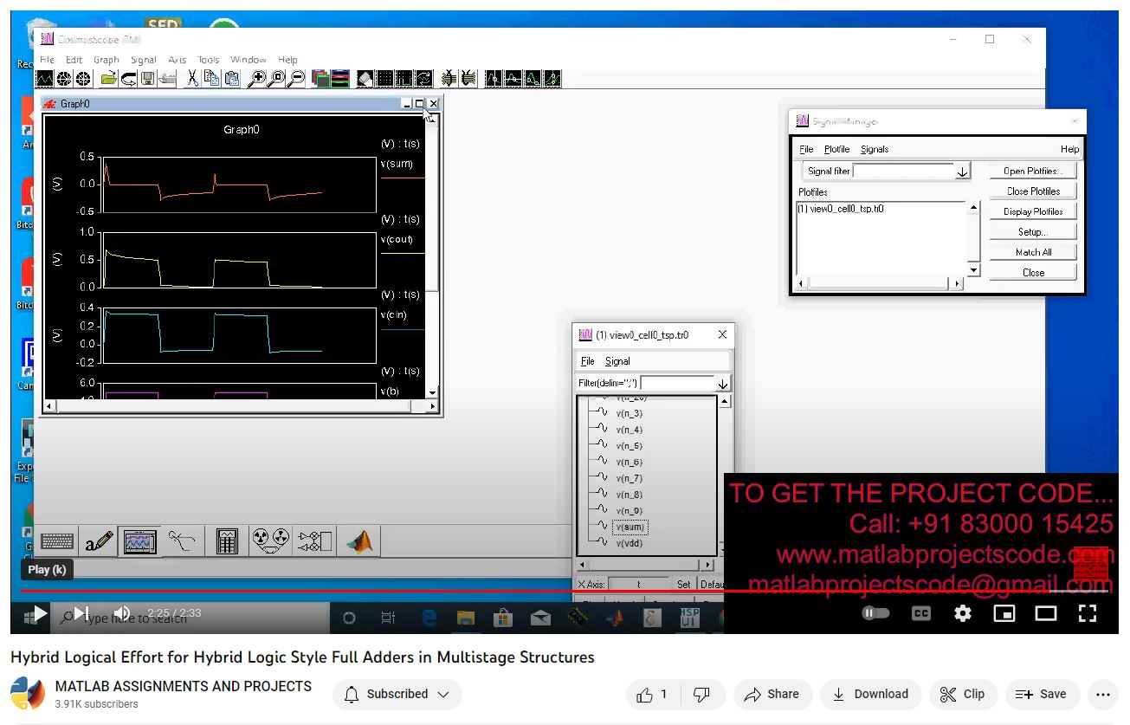Select the v(vdd) signal in list
Image resolution: width=1130 pixels, height=725 pixels.
pyautogui.click(x=629, y=543)
